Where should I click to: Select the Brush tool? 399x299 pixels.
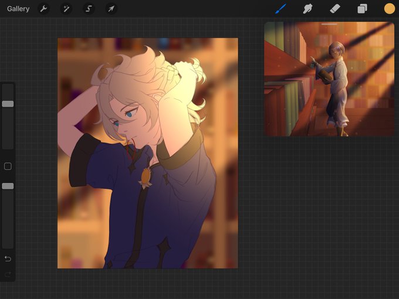click(280, 9)
